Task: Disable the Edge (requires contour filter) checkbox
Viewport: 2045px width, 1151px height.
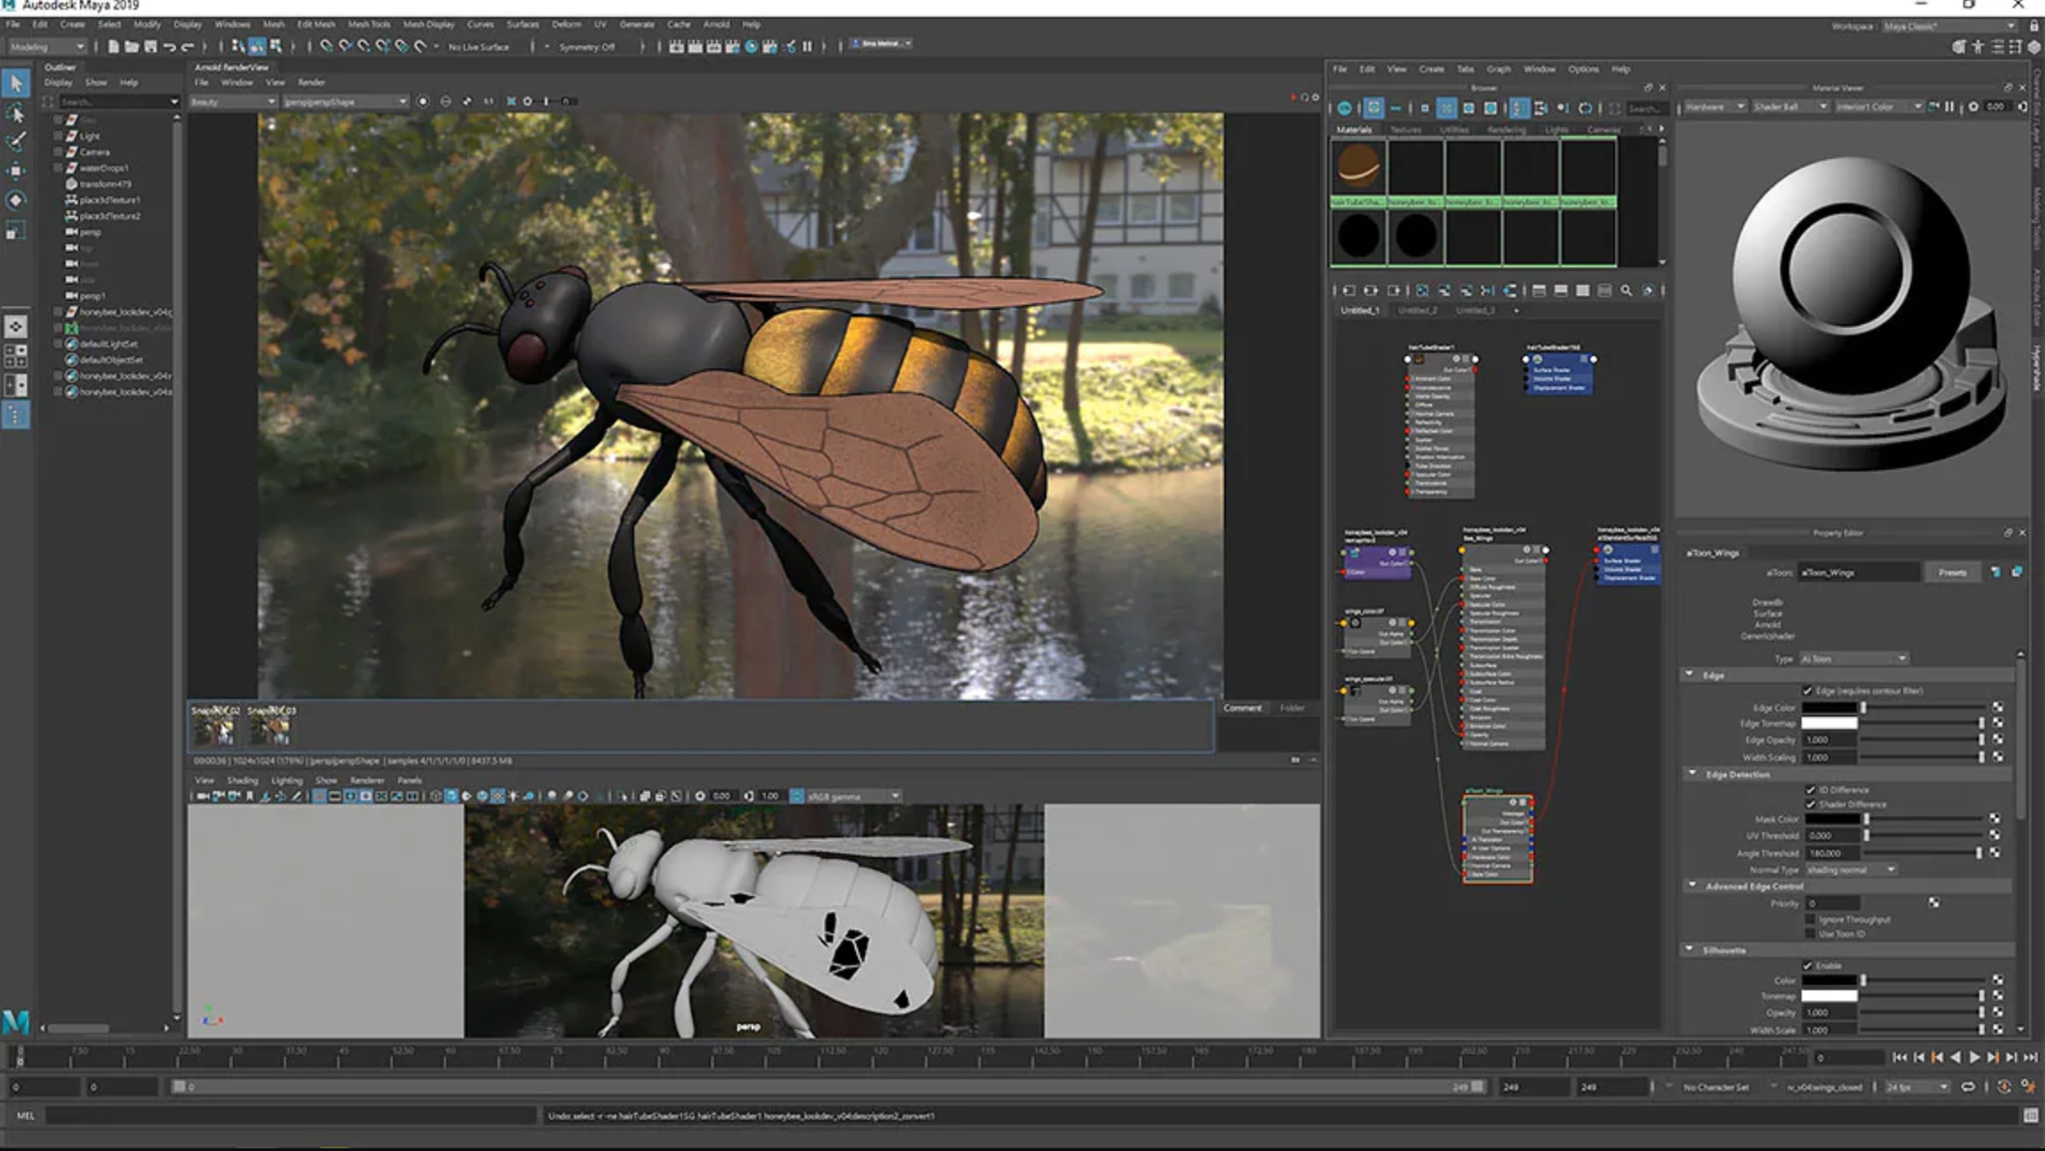Action: 1809,691
